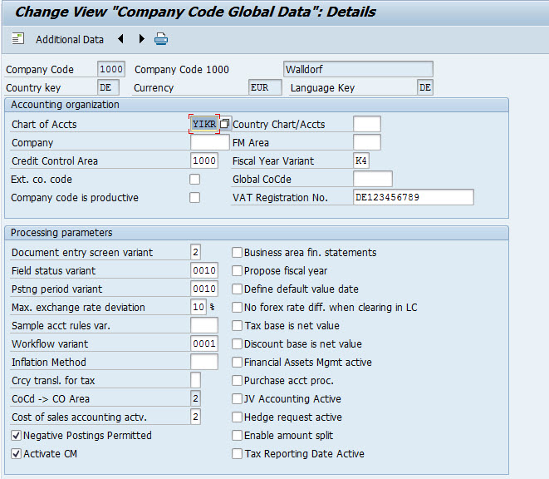Enable JV Accounting Active
The height and width of the screenshot is (479, 549).
237,398
